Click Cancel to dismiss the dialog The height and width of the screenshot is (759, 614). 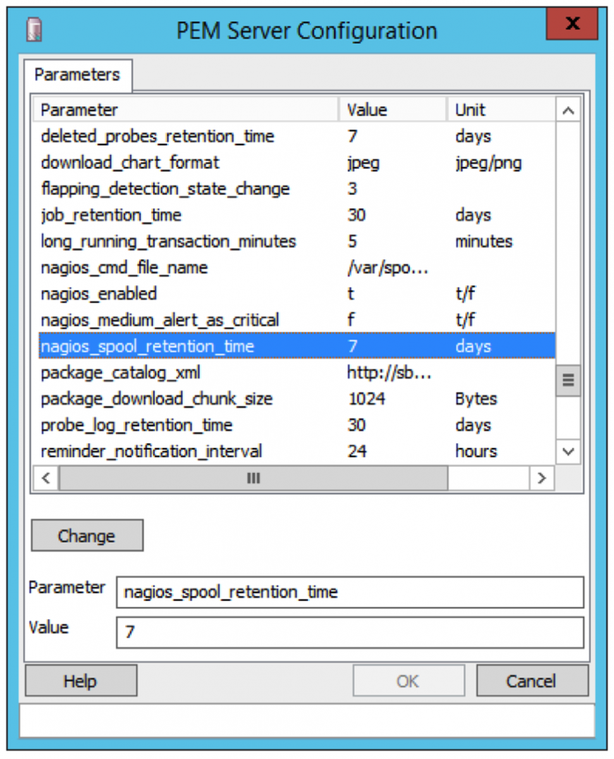531,681
